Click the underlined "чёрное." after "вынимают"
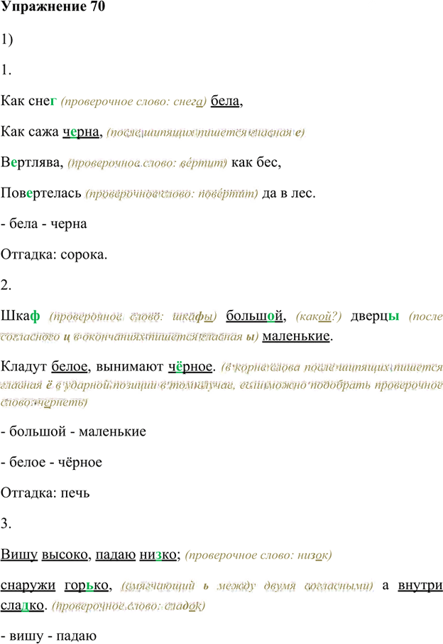 192,367
